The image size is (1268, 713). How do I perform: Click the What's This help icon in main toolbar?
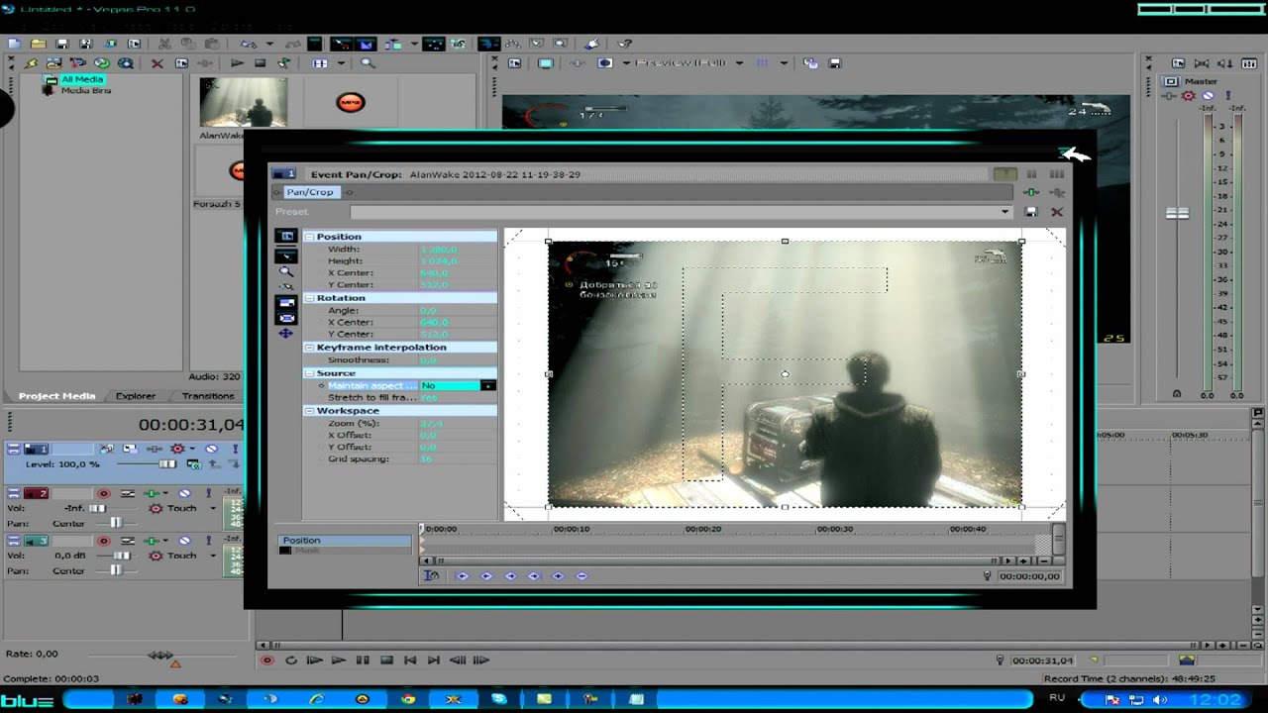point(624,44)
